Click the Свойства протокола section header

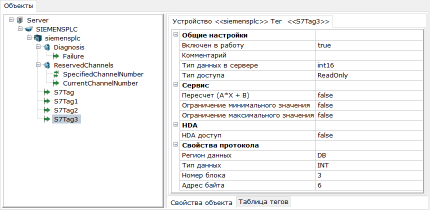click(220, 145)
